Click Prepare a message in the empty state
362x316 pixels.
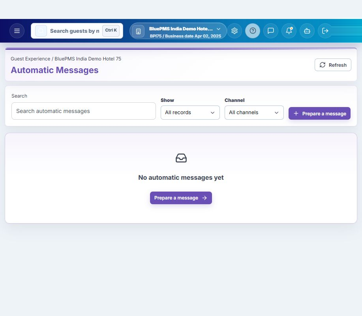[181, 198]
